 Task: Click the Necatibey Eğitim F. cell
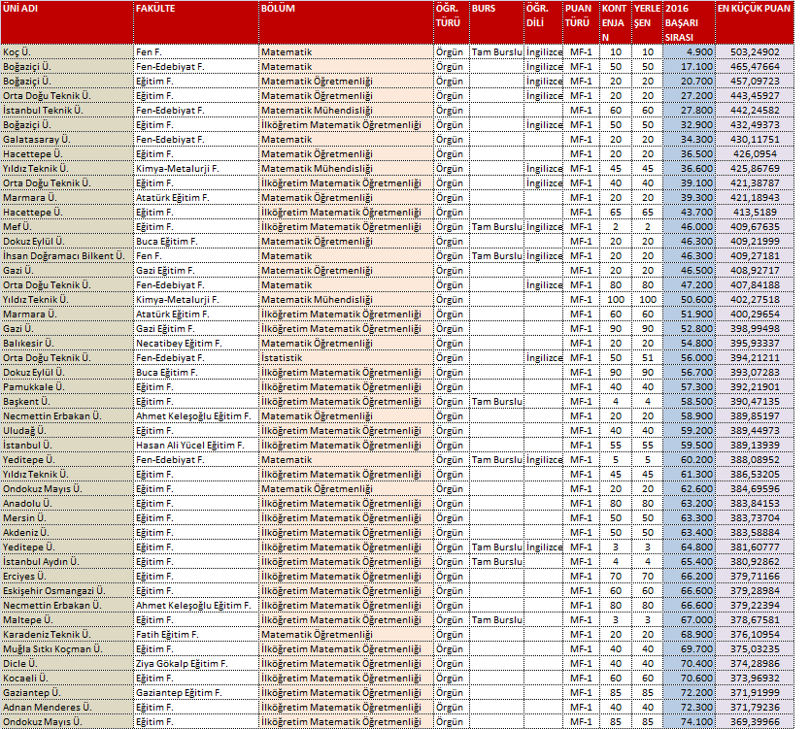pos(196,344)
